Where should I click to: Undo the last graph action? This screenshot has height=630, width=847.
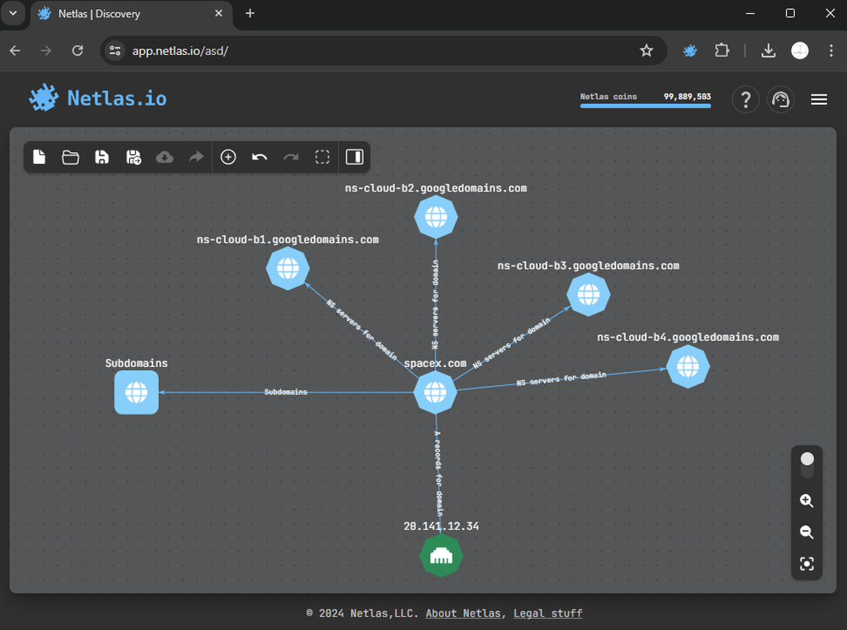pos(259,156)
